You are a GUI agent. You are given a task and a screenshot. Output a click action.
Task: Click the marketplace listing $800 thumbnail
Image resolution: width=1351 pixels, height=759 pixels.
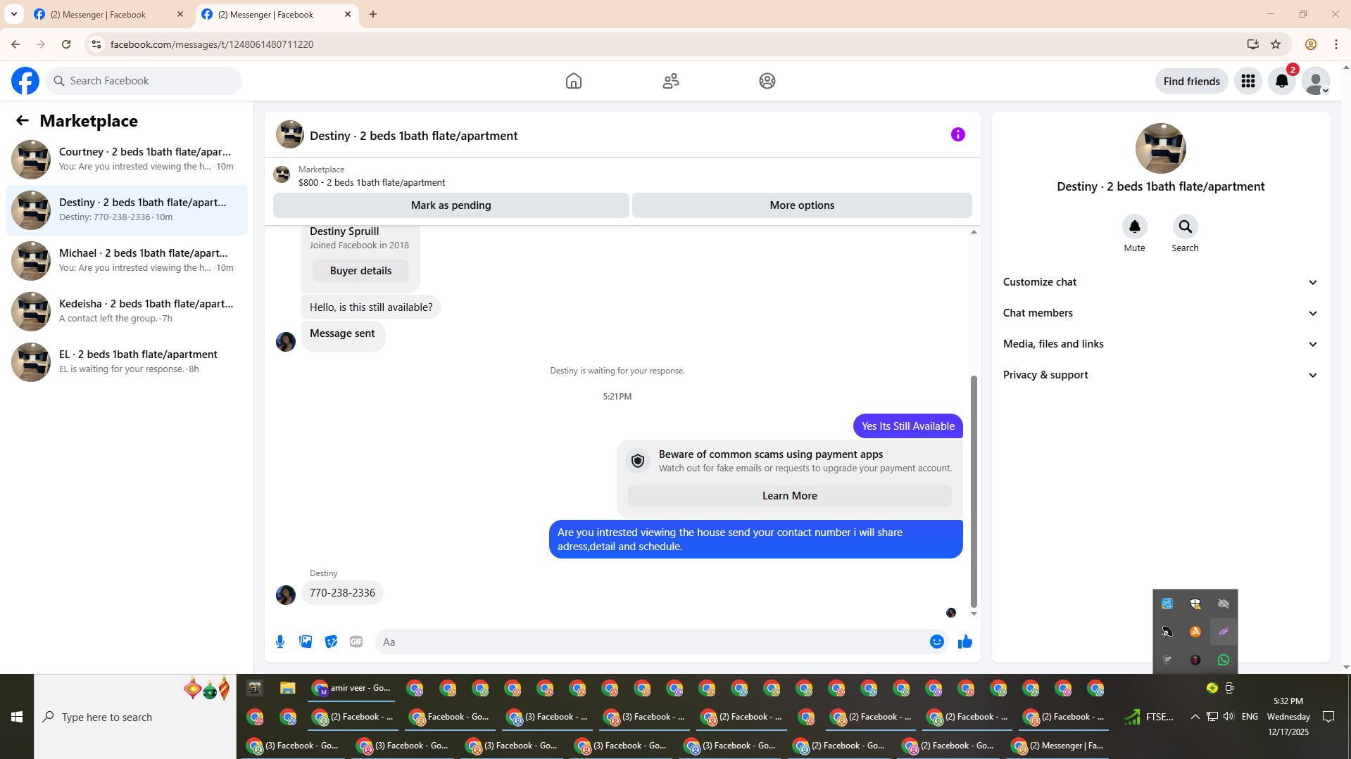[x=282, y=174]
